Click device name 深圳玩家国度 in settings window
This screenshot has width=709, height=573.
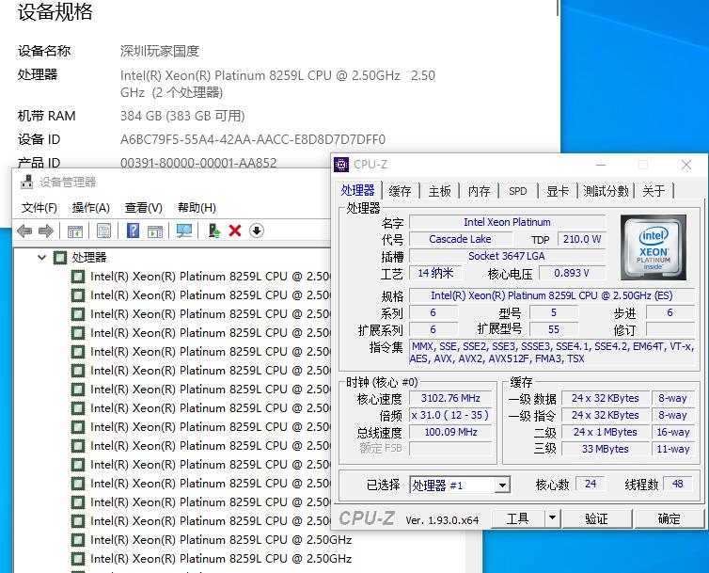click(160, 51)
